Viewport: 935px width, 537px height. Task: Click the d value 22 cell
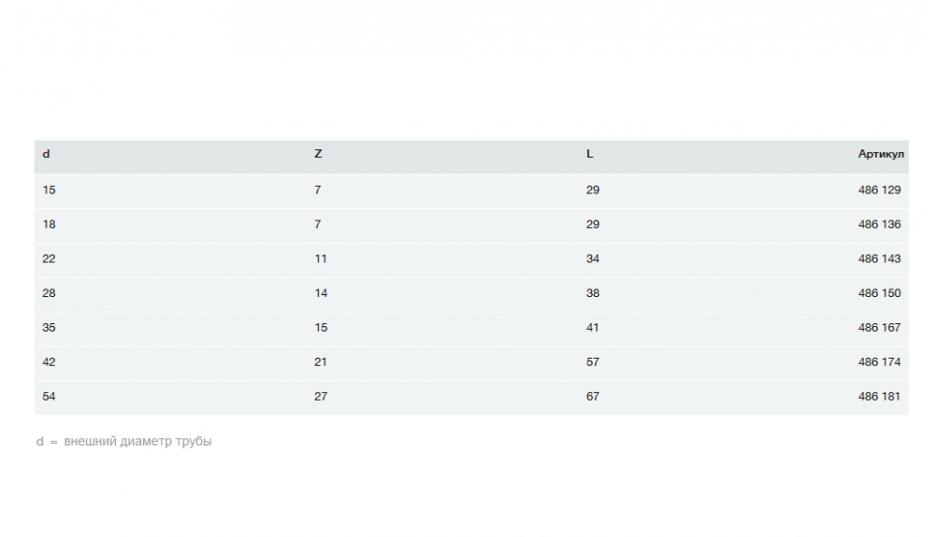(50, 259)
